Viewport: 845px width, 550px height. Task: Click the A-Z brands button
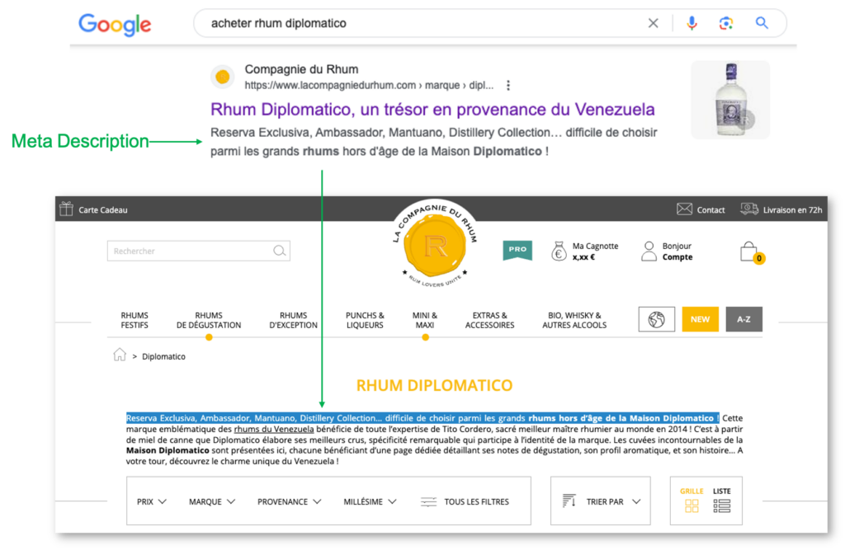(744, 319)
